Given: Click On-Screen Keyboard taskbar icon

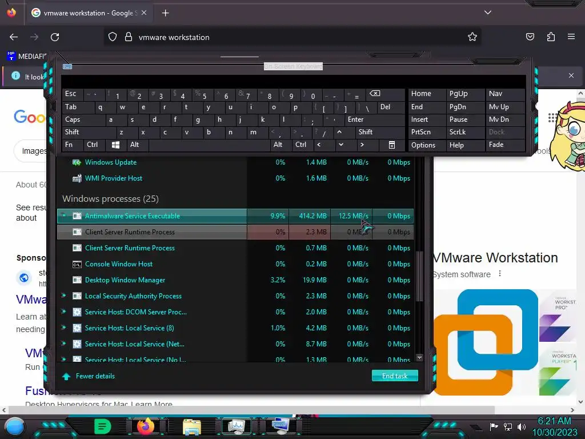Looking at the screenshot, I should click(281, 425).
